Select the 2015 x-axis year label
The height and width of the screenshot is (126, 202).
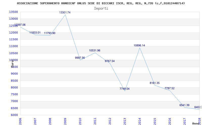155,121
